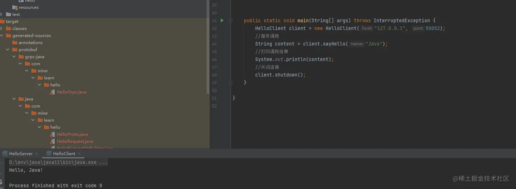This screenshot has width=516, height=189.
Task: Click line number 51 in gutter
Action: pos(214,98)
